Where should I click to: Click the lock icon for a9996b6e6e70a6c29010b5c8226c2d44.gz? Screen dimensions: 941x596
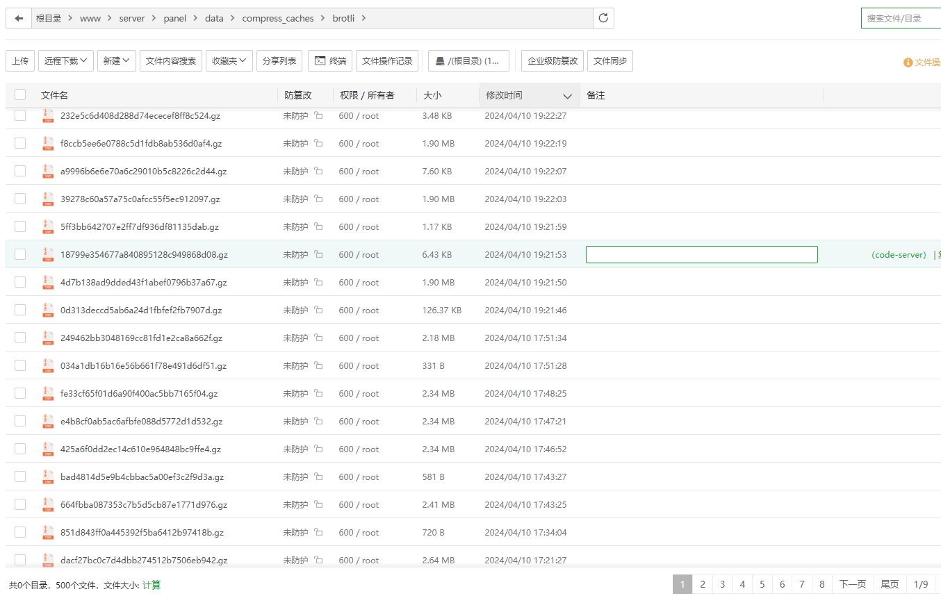click(318, 171)
